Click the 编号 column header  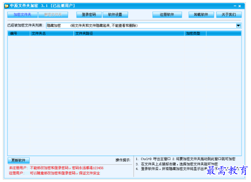[19, 33]
